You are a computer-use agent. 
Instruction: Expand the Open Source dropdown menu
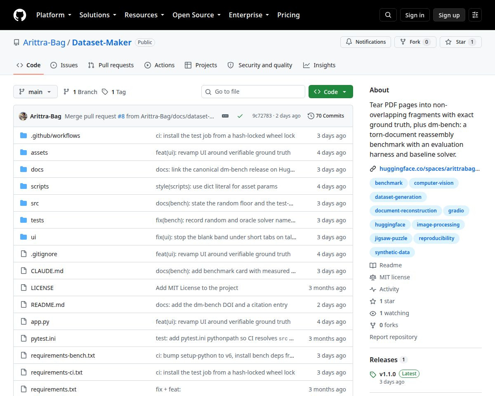[x=196, y=15]
